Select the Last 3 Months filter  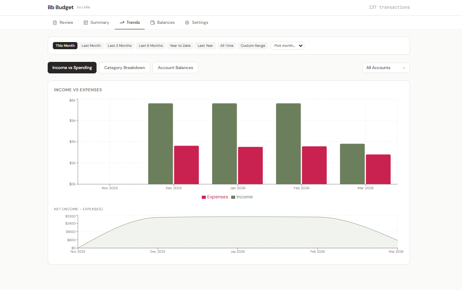coord(120,46)
